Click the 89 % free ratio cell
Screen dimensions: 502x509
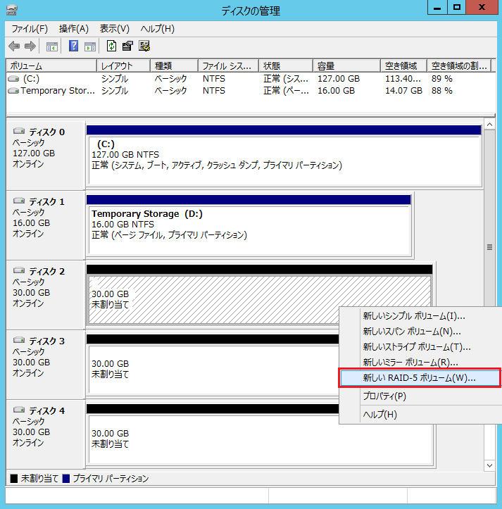tap(442, 79)
